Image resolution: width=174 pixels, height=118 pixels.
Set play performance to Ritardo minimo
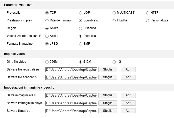(x=47, y=20)
